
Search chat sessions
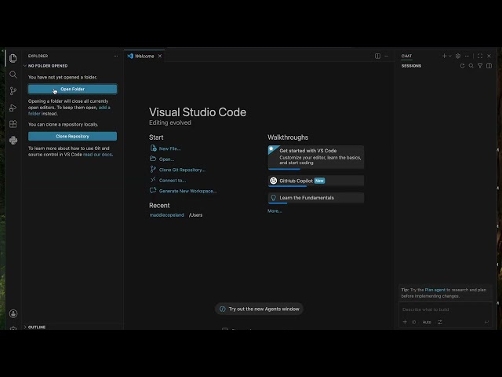coord(471,66)
